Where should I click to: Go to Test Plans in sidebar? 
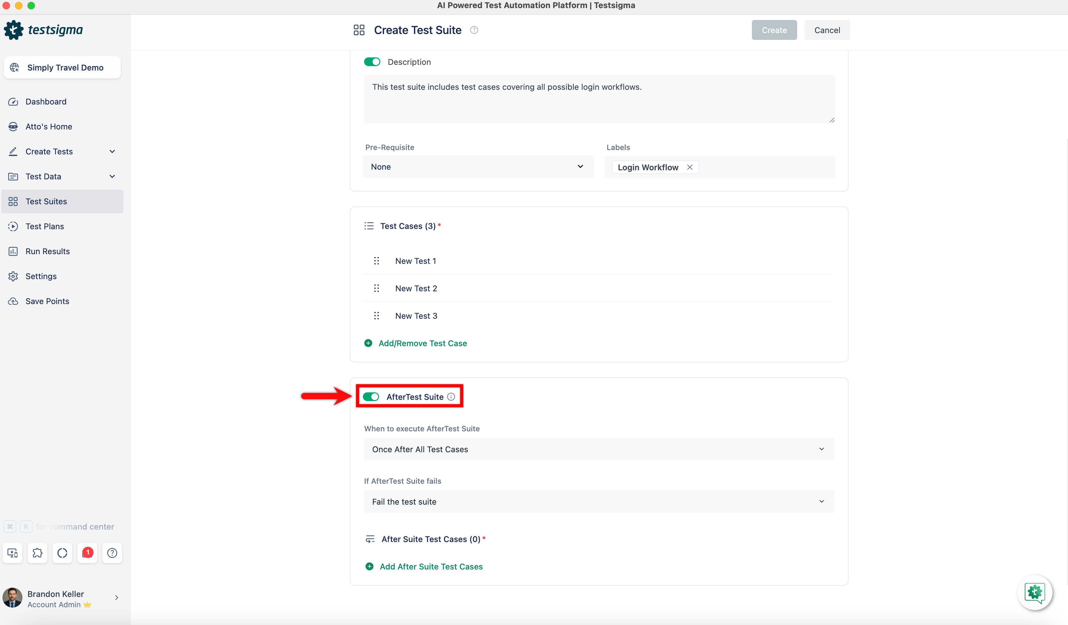tap(45, 226)
